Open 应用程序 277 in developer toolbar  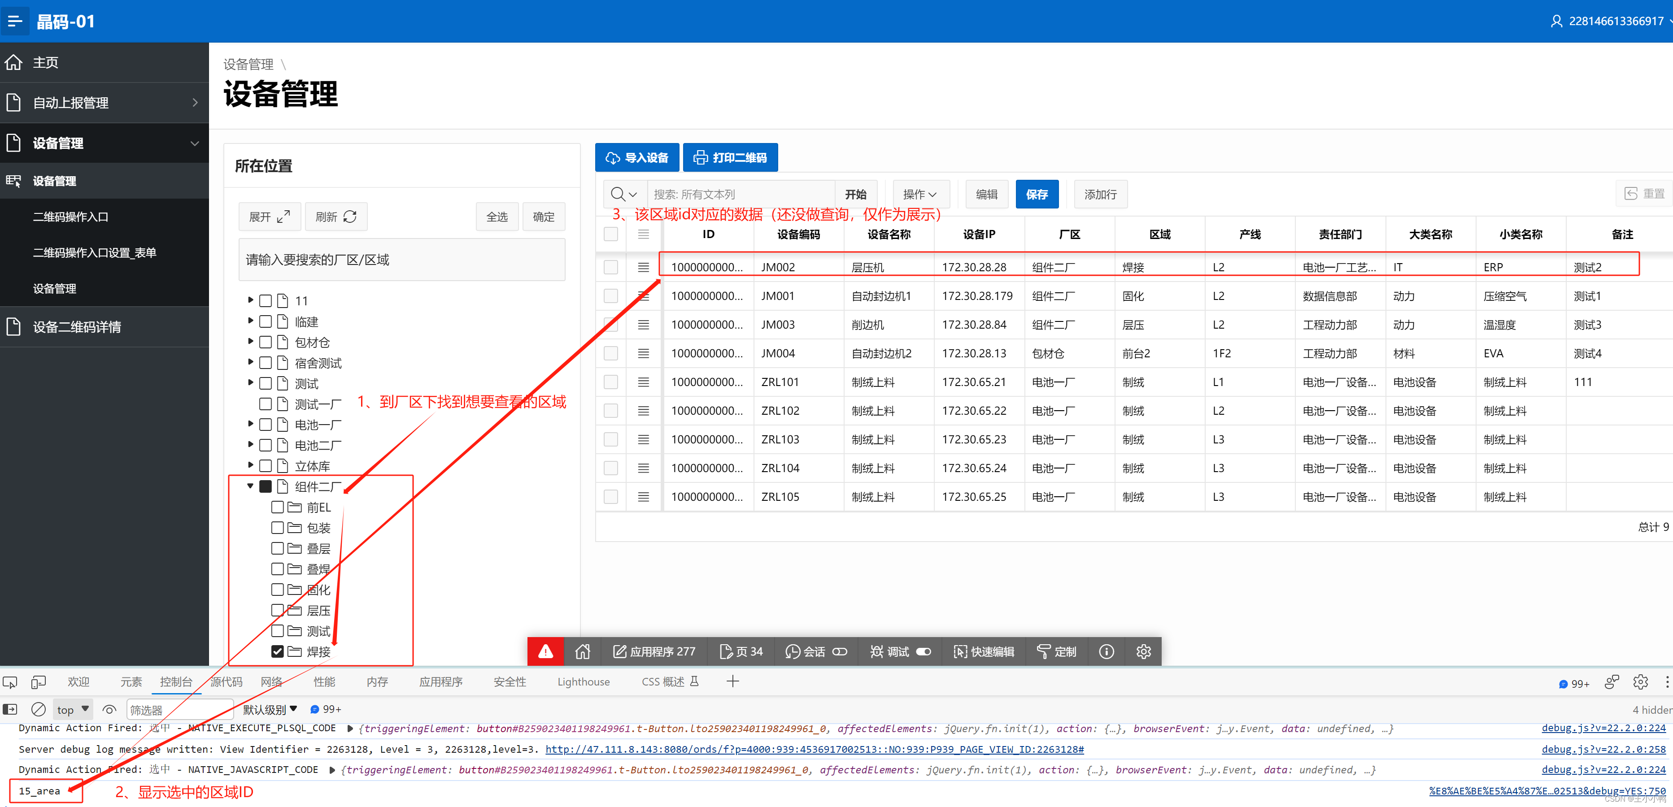pyautogui.click(x=655, y=651)
